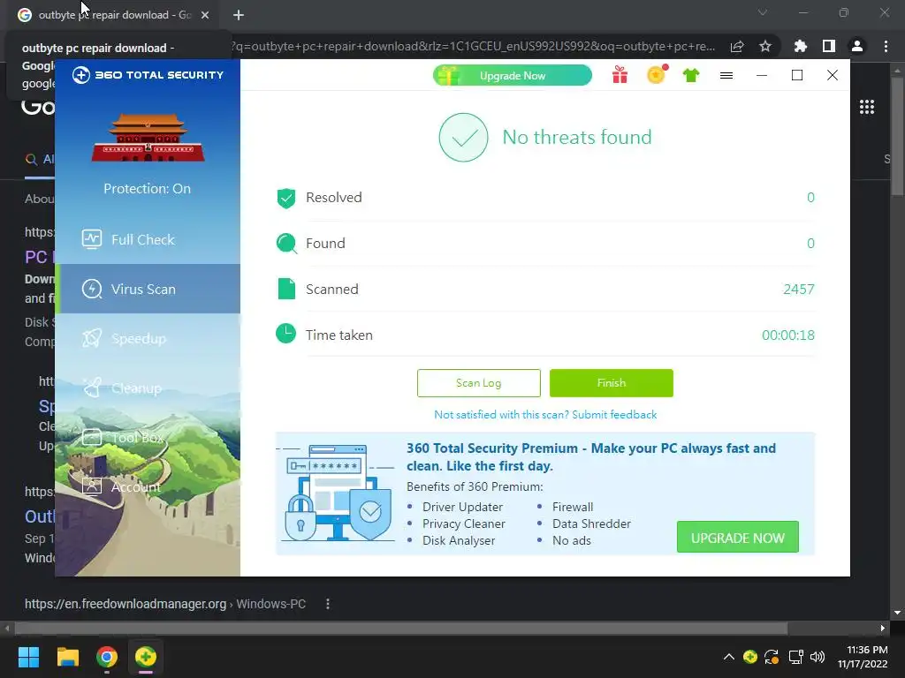Screen dimensions: 905x678
Task: Select Virus Scan in sidebar
Action: [148, 289]
